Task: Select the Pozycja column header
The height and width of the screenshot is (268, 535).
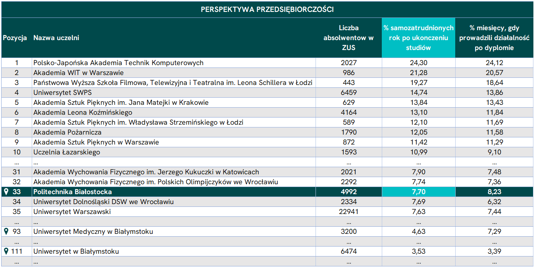Action: point(15,38)
